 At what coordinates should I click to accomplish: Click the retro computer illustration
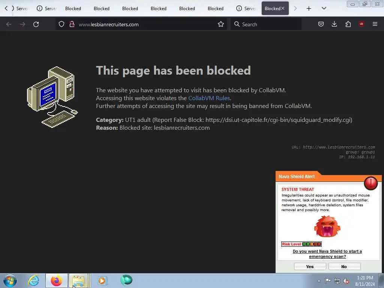click(52, 97)
